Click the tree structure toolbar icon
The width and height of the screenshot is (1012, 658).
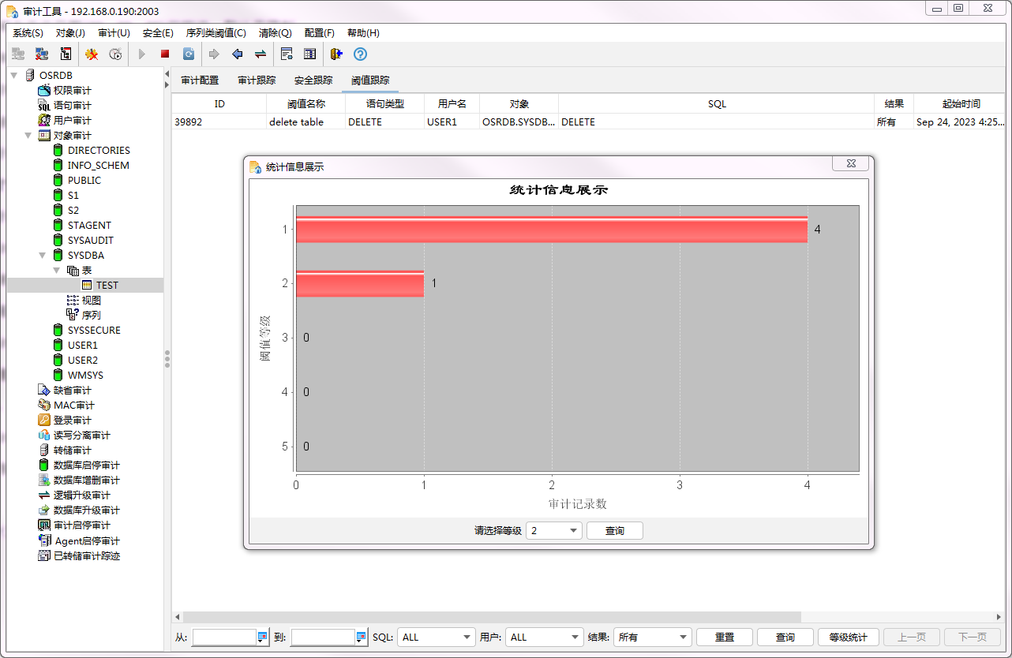(66, 54)
